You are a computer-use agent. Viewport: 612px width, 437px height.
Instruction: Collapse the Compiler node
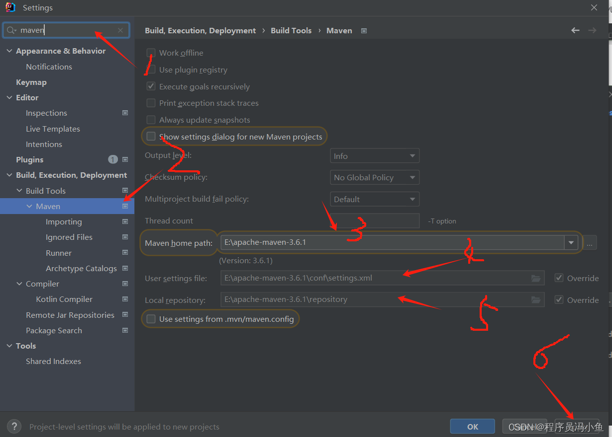(x=19, y=284)
